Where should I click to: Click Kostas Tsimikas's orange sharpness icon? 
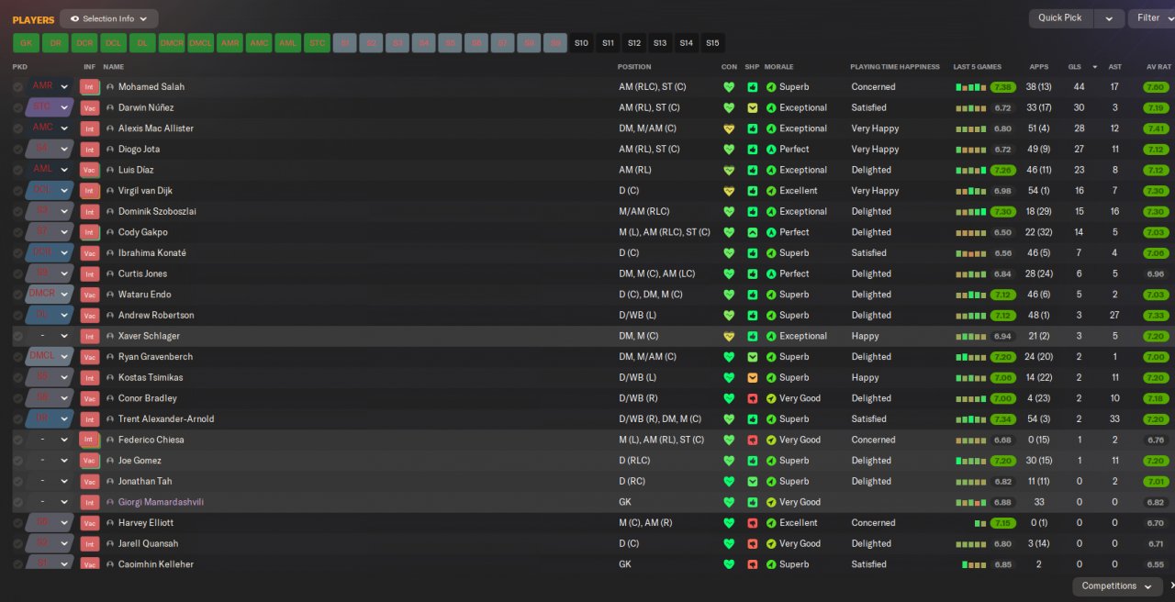(x=752, y=377)
